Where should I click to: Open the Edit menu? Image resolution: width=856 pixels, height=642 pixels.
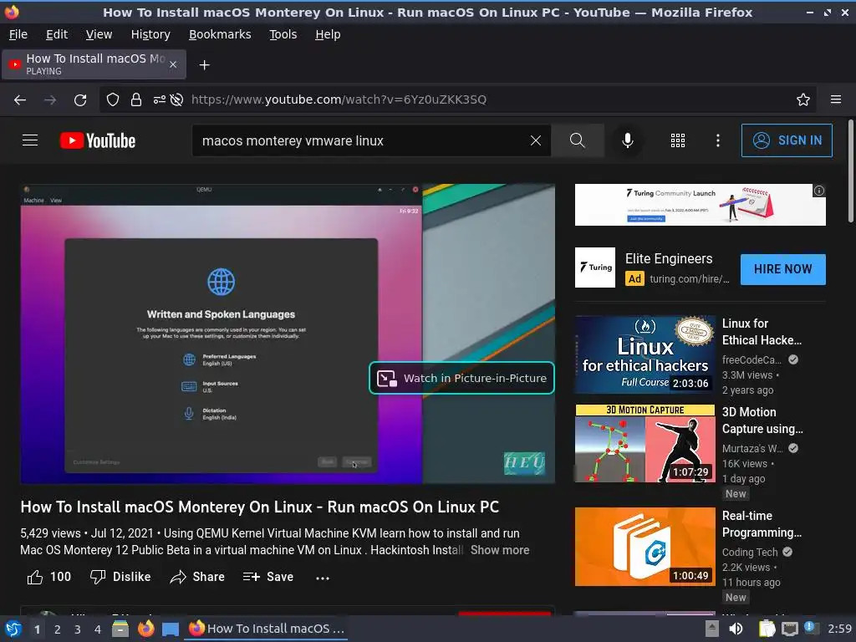57,34
